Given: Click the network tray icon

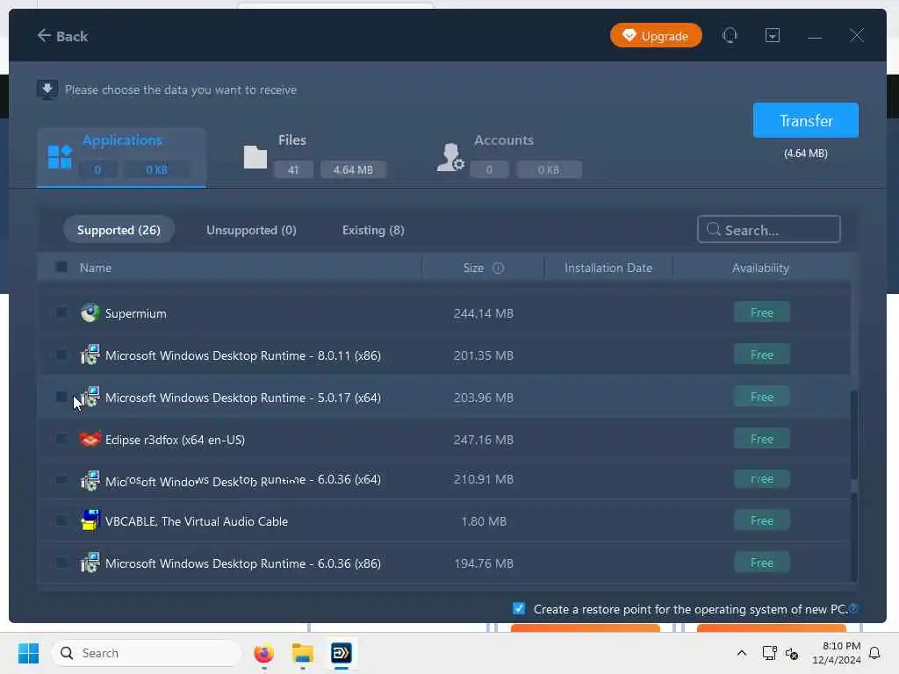Looking at the screenshot, I should point(769,653).
